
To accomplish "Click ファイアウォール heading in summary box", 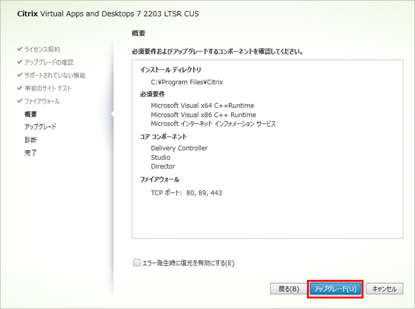I will coord(160,179).
